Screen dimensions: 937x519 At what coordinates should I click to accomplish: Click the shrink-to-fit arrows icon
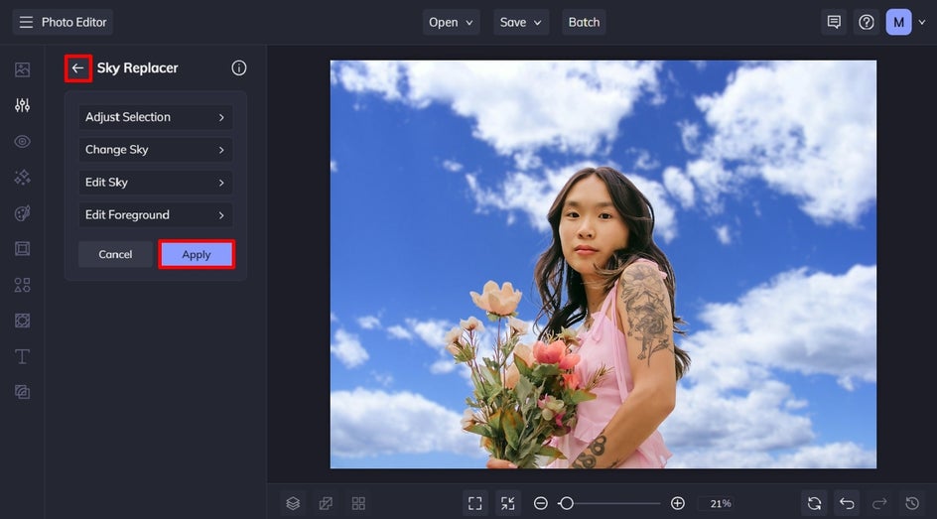tap(508, 503)
